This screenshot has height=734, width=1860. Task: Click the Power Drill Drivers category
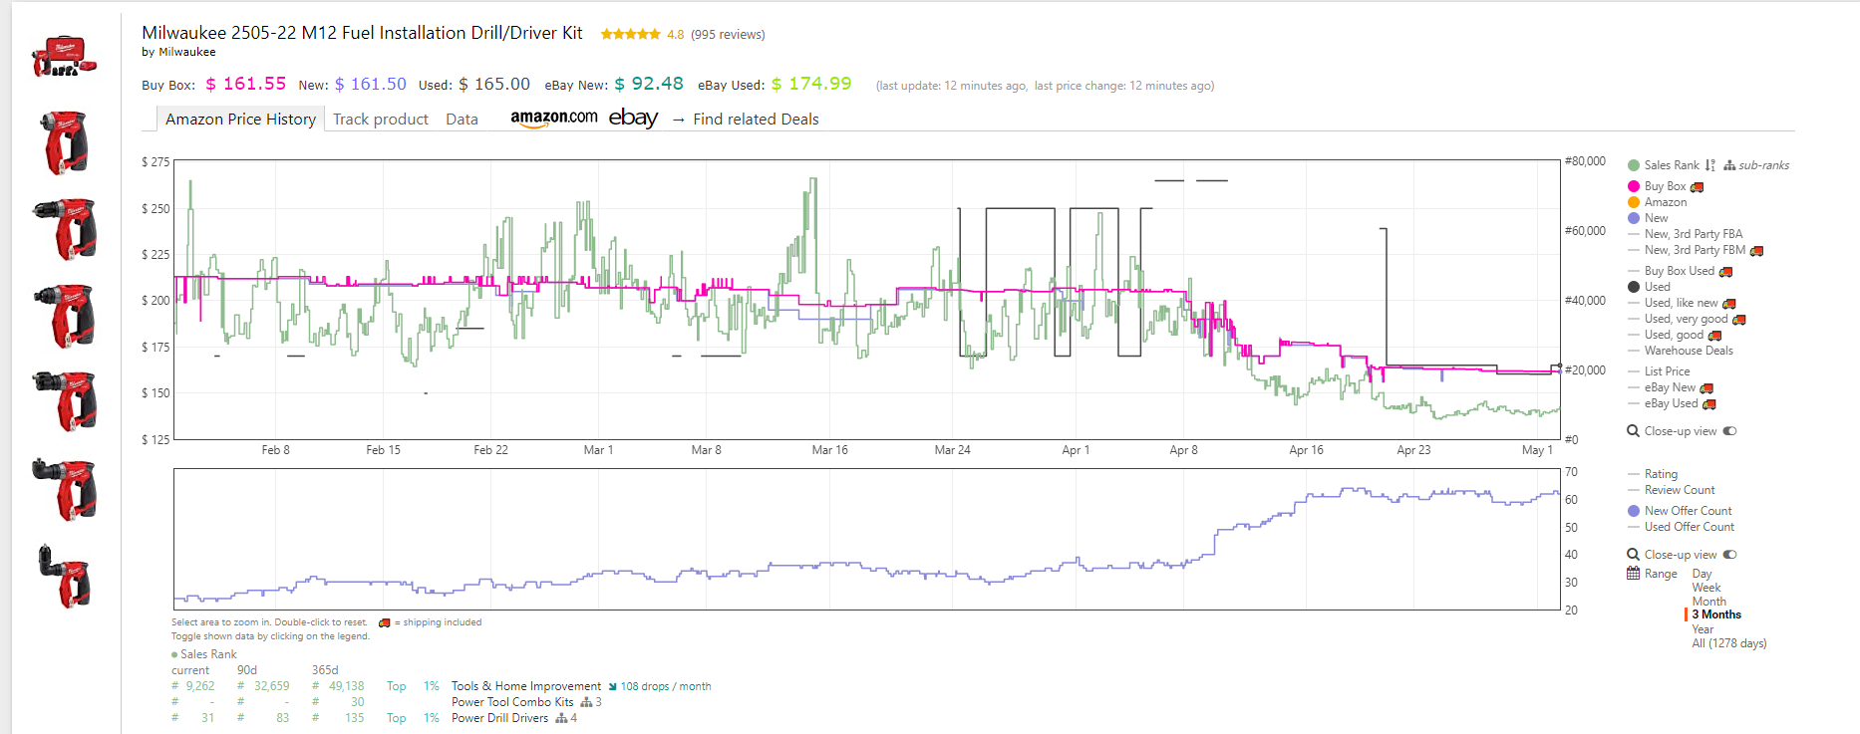tap(499, 718)
